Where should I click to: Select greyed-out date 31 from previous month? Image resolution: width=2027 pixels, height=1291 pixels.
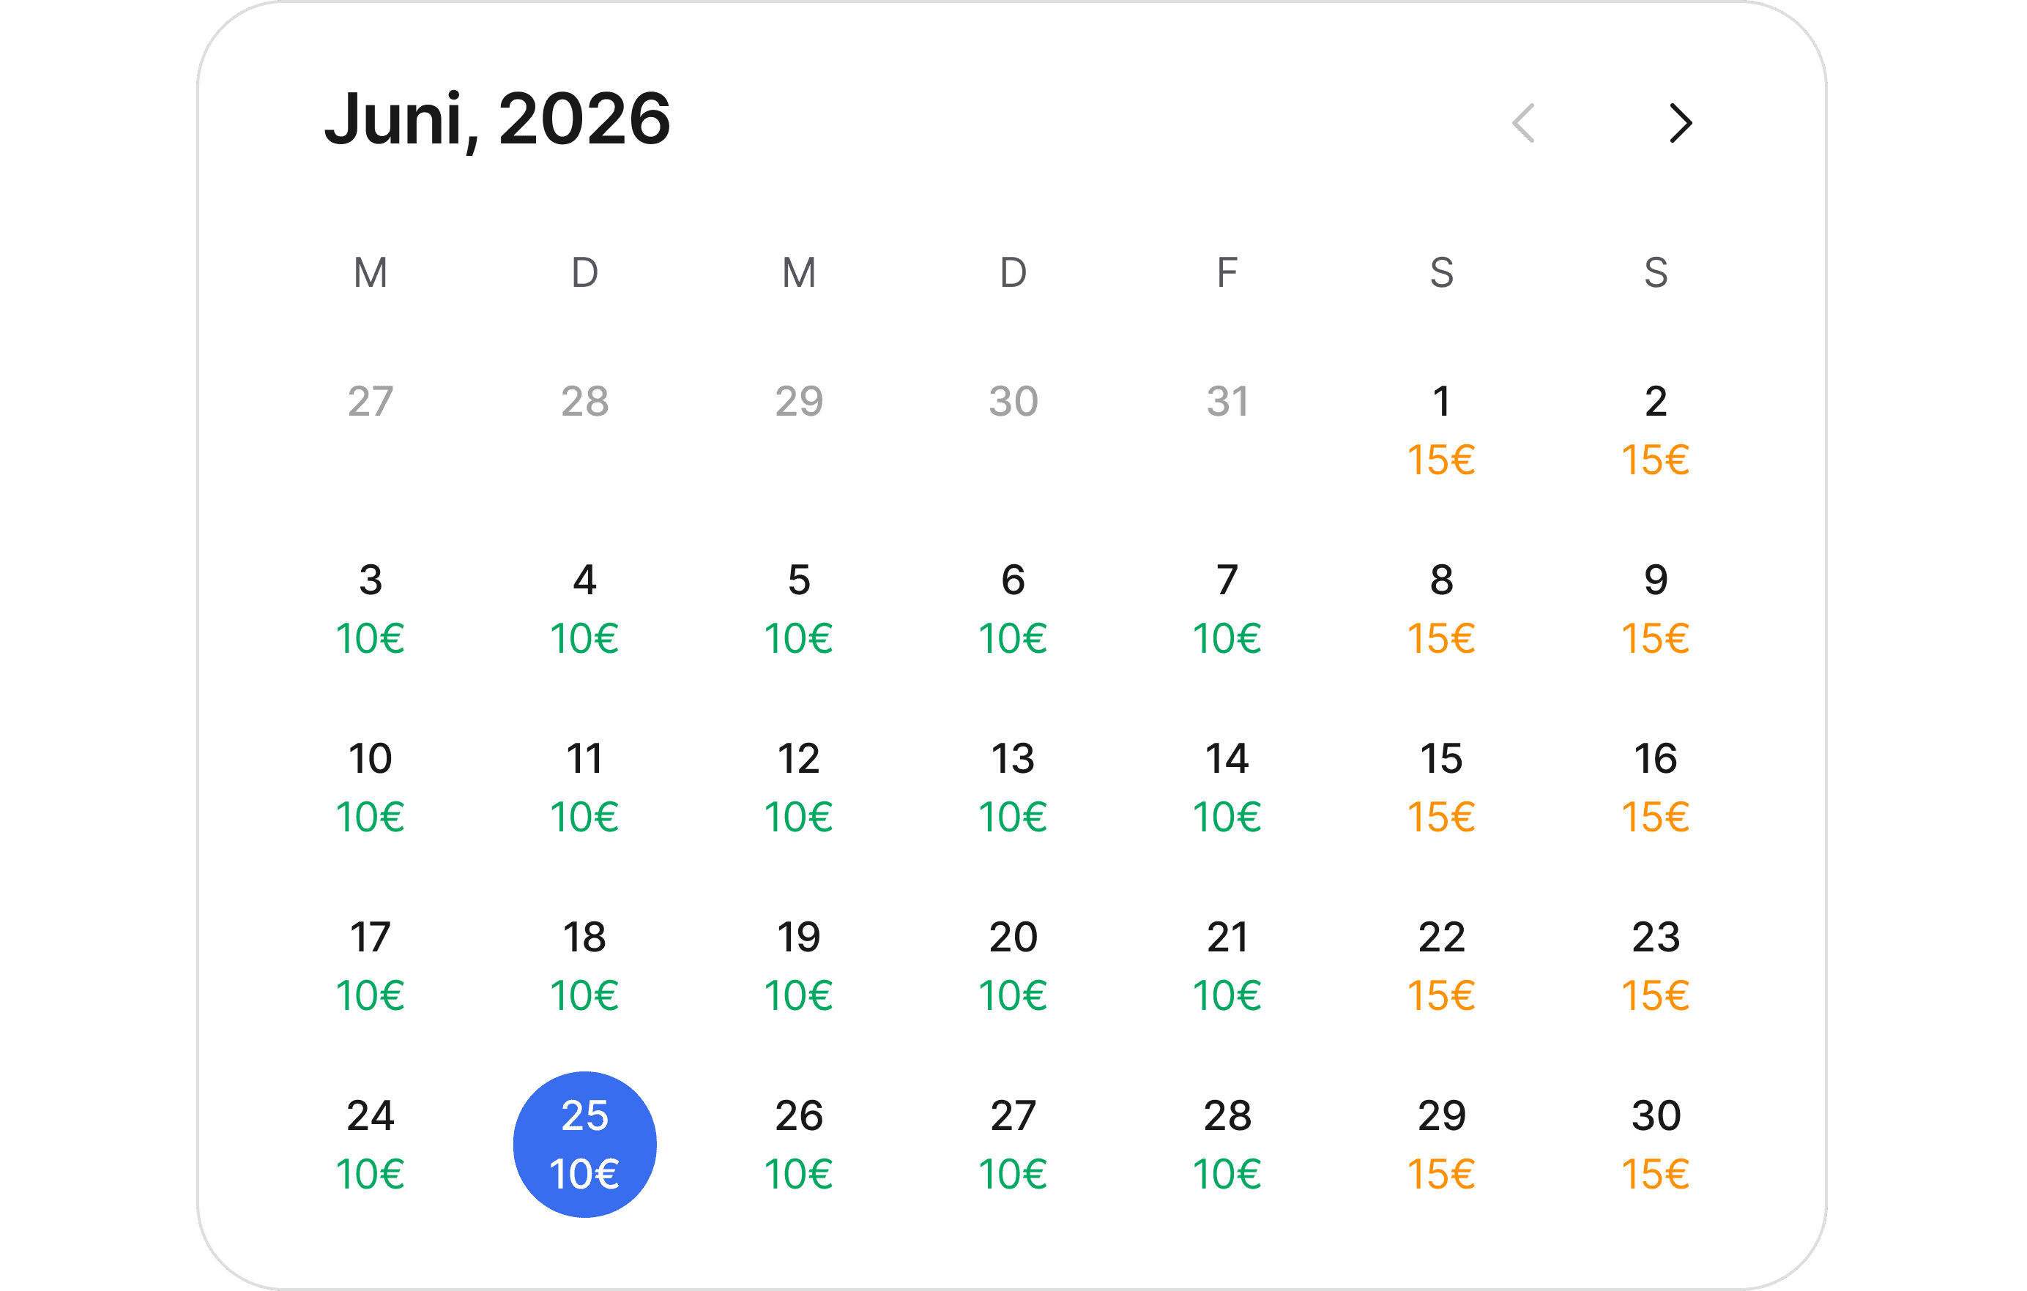click(1227, 401)
